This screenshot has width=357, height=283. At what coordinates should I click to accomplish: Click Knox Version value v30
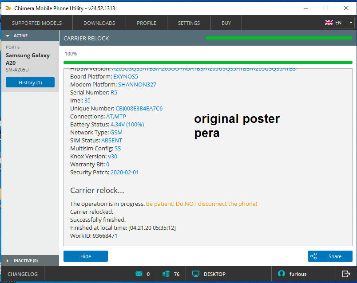tap(112, 156)
